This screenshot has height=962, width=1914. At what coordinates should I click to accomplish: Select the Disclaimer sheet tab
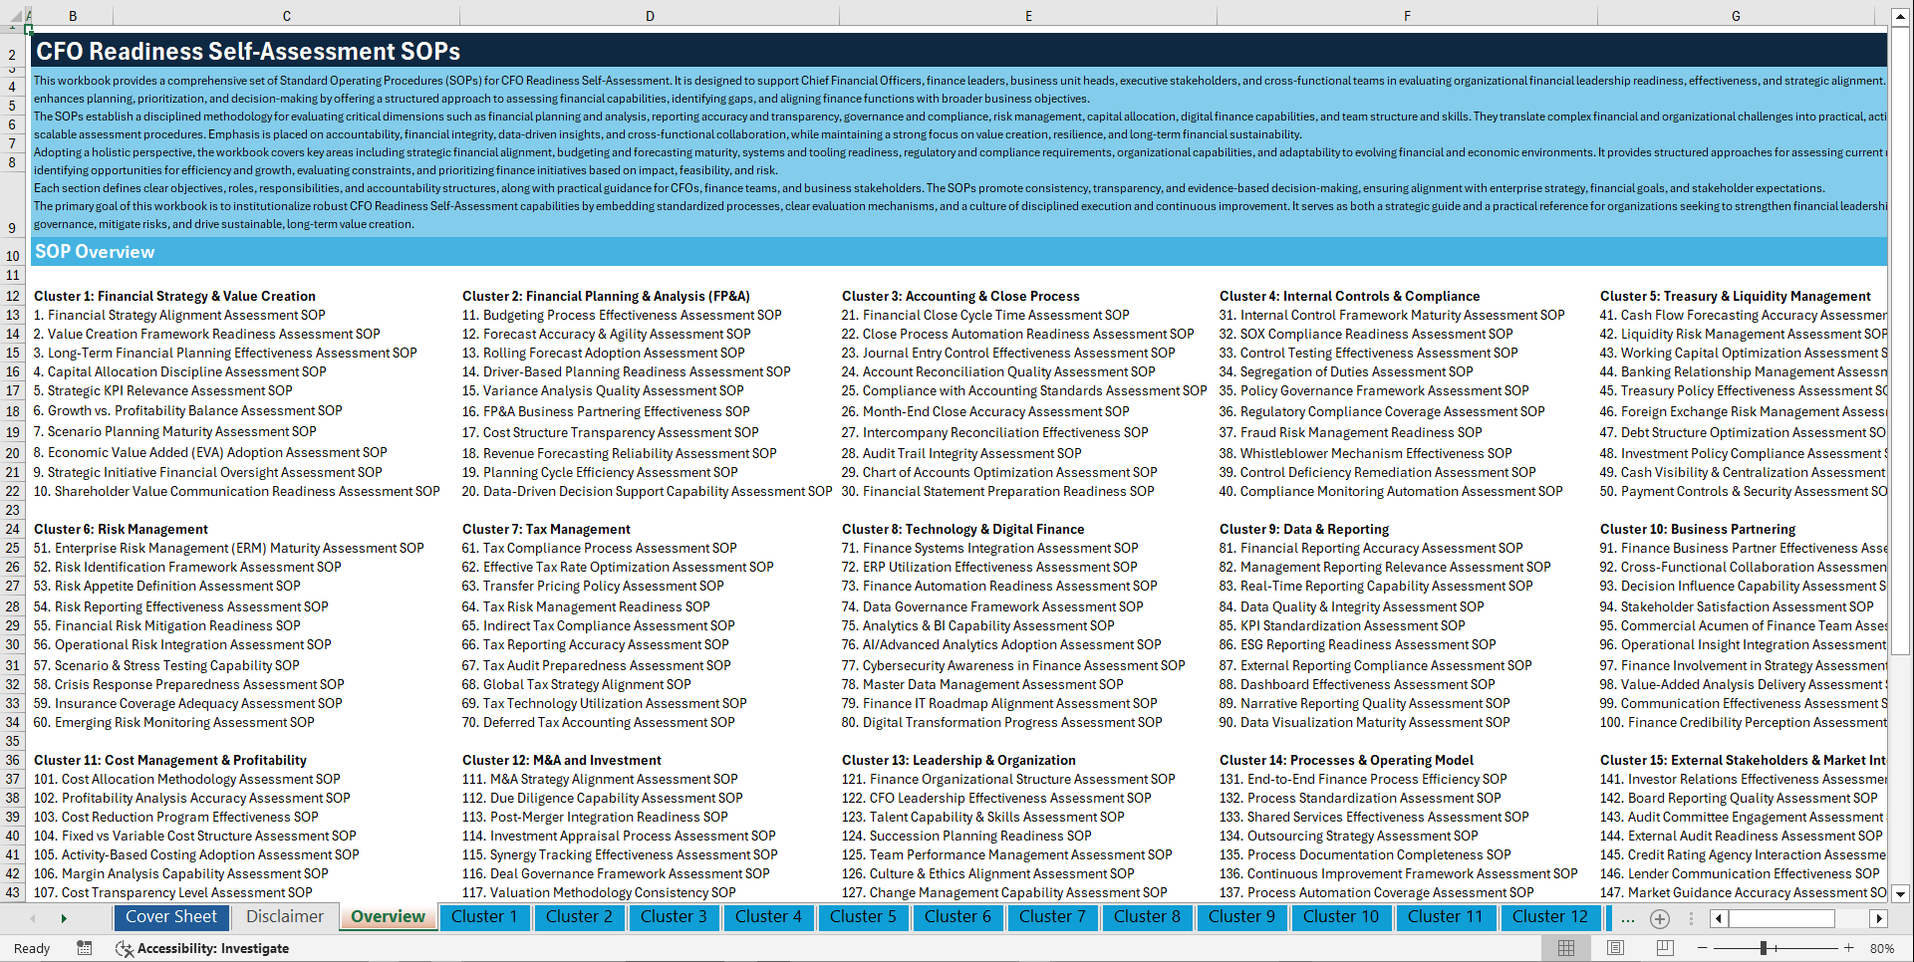click(x=283, y=917)
